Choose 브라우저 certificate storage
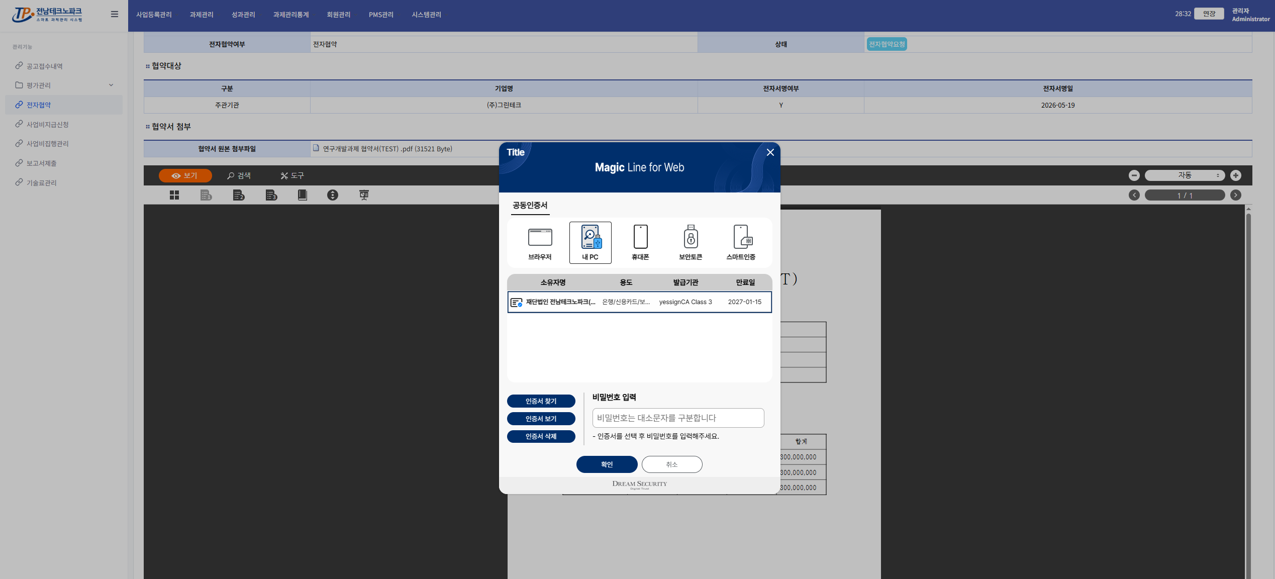Viewport: 1275px width, 579px height. (540, 243)
